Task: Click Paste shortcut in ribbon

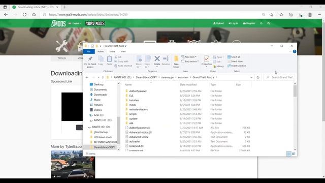Action: [x=123, y=66]
